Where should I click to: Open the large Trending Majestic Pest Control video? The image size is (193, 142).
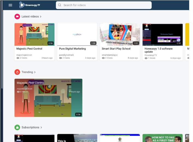click(48, 98)
